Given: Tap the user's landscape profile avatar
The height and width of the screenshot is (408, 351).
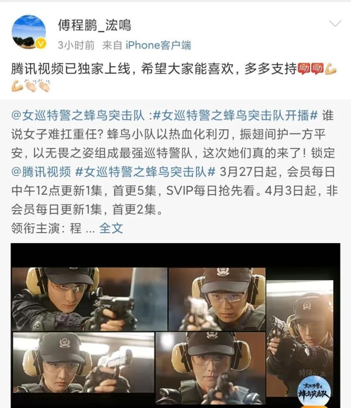Looking at the screenshot, I should 29,32.
